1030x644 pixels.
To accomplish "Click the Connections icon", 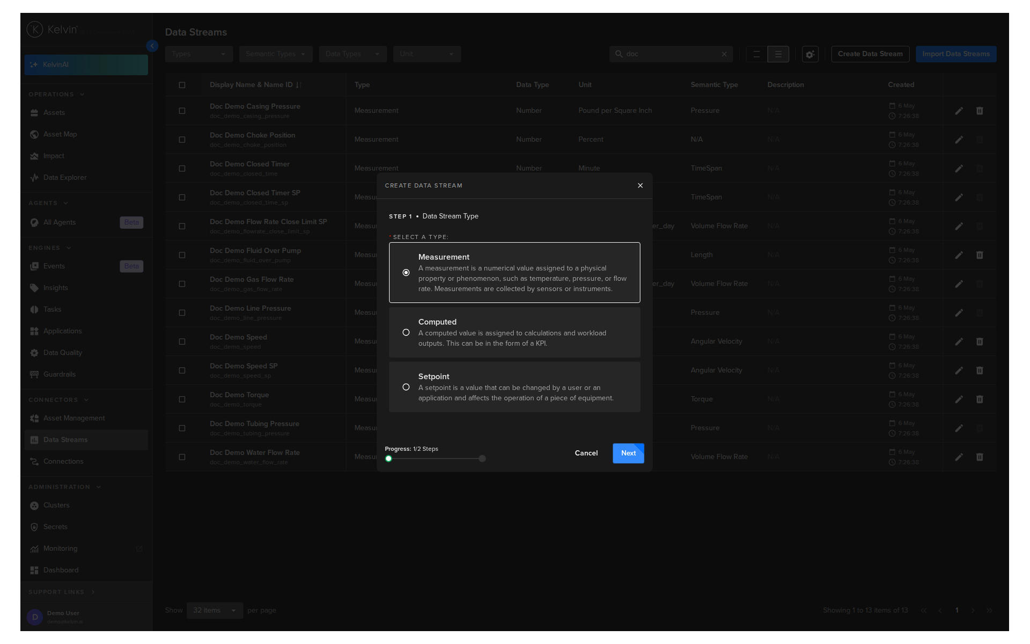I will (x=34, y=462).
